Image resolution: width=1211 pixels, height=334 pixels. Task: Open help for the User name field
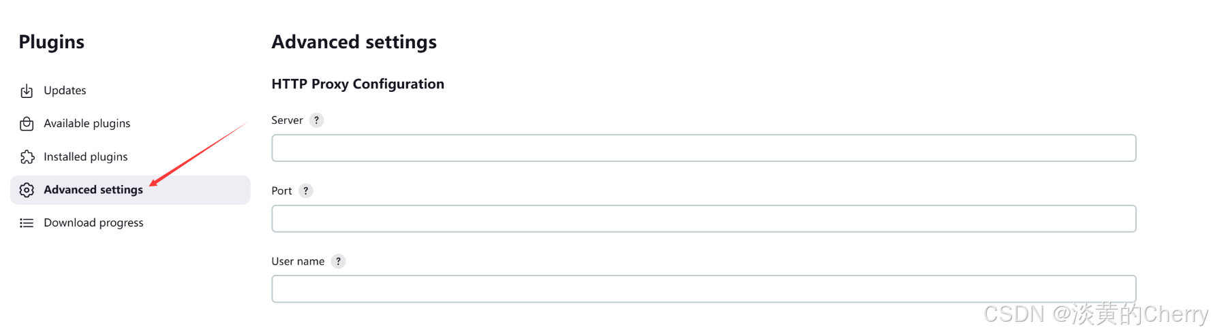coord(338,261)
